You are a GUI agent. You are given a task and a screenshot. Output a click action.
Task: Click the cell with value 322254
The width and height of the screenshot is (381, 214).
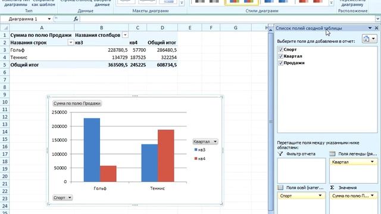tap(163, 58)
